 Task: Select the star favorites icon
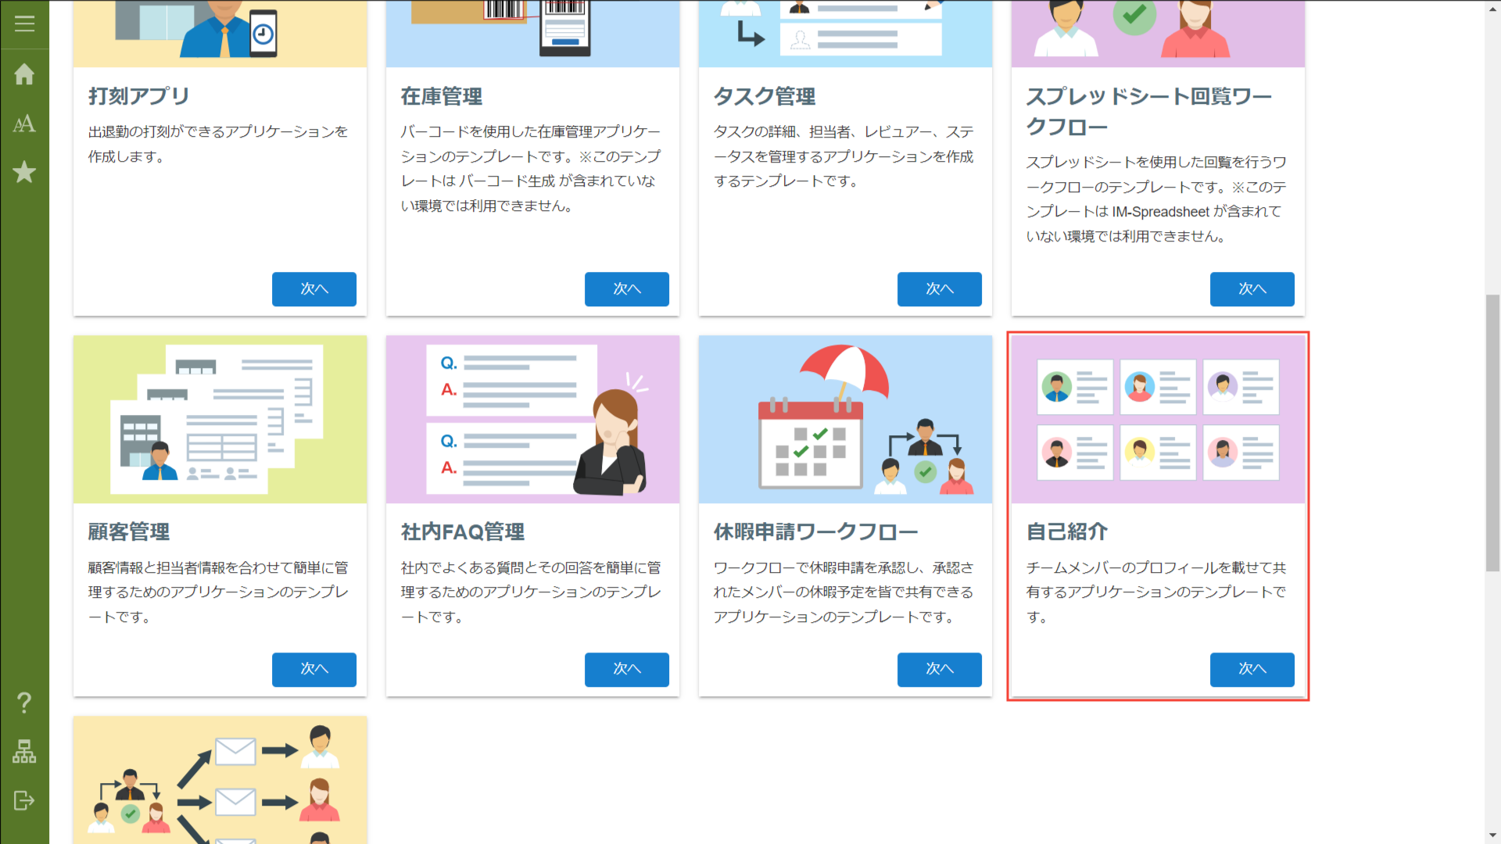pos(24,172)
